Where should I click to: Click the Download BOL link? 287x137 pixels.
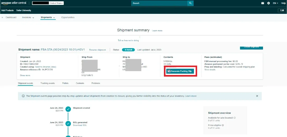[x=80, y=125]
